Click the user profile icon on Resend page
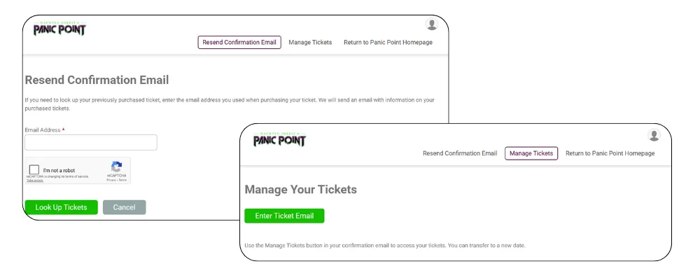Image resolution: width=700 pixels, height=280 pixels. point(432,24)
